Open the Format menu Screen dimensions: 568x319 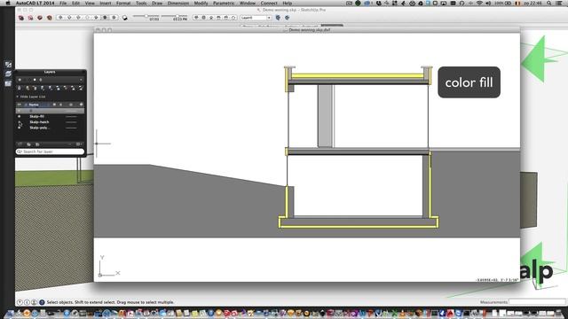point(123,3)
